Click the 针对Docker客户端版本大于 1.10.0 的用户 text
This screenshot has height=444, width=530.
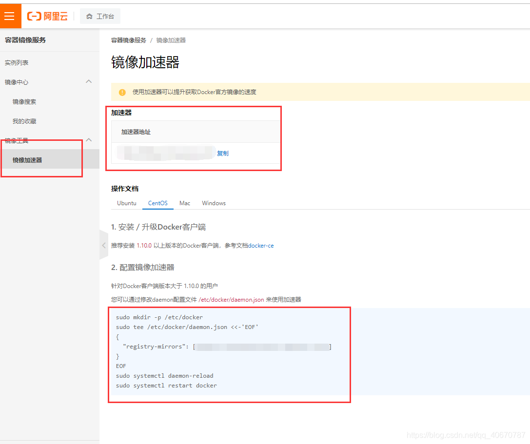pos(165,286)
